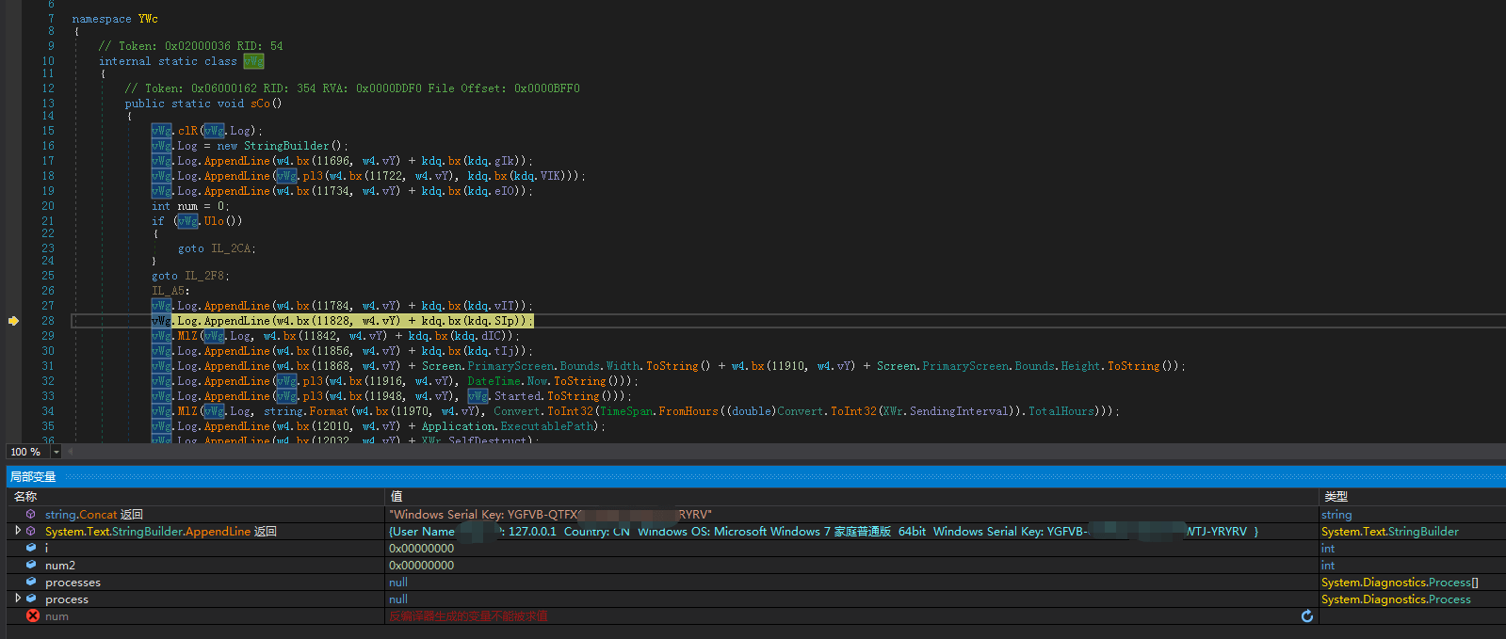1506x639 pixels.
Task: Click the icon beside System.Text.StringBuilder.AppendLine row
Action: pos(32,532)
